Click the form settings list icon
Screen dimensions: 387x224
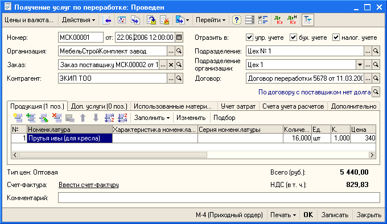[x=250, y=20]
